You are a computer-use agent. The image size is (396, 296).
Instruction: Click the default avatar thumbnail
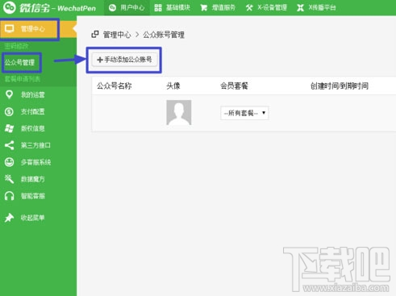click(179, 112)
